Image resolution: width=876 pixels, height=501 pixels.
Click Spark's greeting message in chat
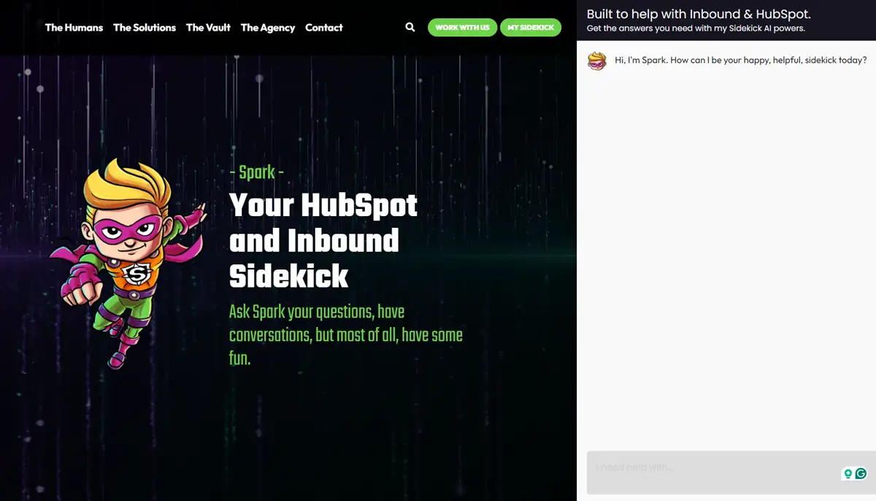click(x=740, y=61)
